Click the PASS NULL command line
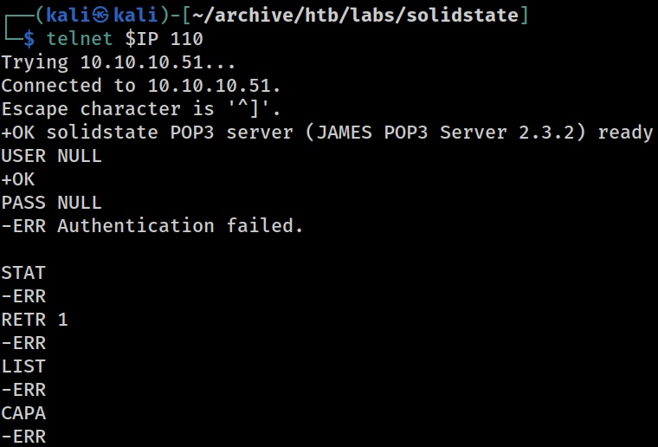 [x=51, y=203]
